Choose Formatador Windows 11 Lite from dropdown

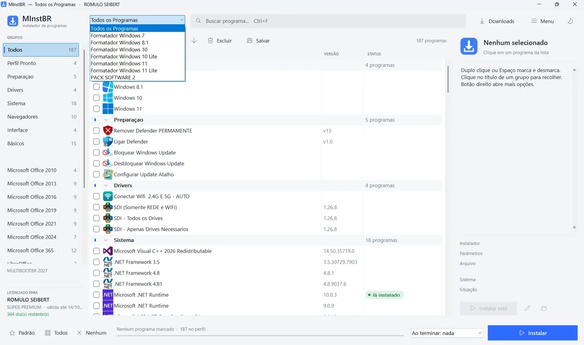pos(137,70)
